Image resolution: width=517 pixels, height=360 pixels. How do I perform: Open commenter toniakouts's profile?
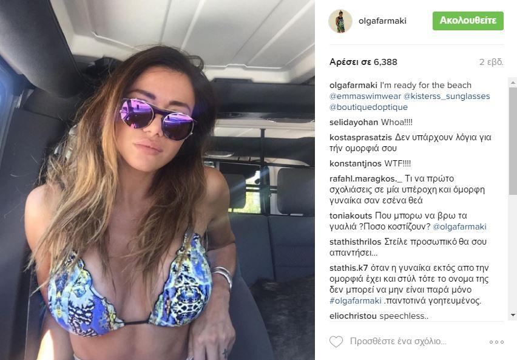point(351,216)
